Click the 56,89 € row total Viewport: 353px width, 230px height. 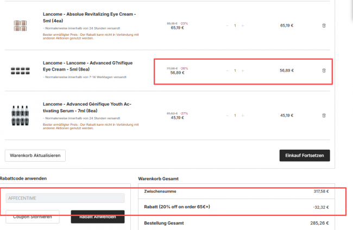coord(287,71)
